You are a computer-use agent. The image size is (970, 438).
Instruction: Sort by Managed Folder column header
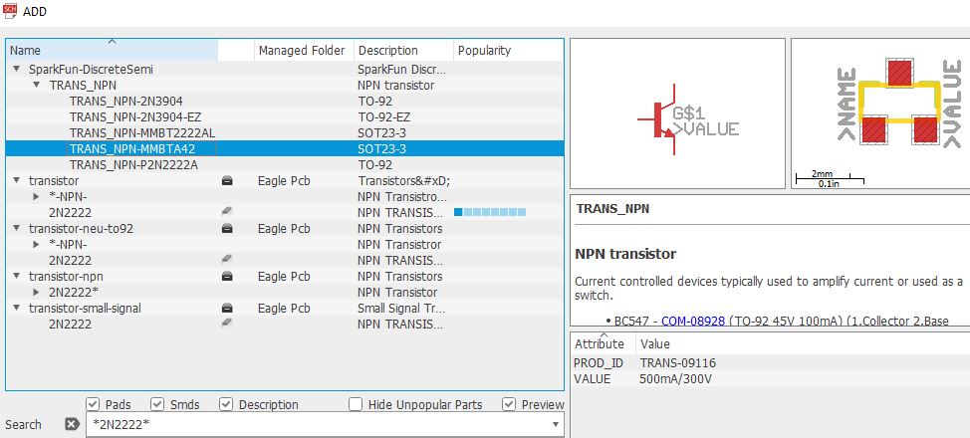pyautogui.click(x=304, y=50)
